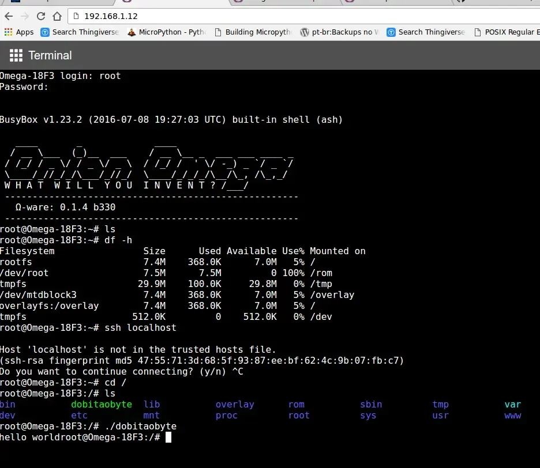Viewport: 540px width, 468px height.
Task: Click the 'proc' directory entry
Action: [x=227, y=416]
